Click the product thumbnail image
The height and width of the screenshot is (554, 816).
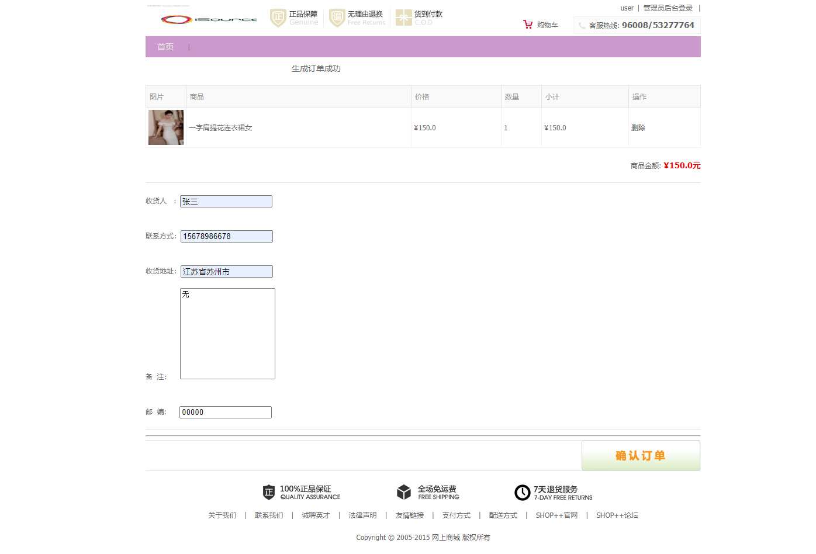click(x=165, y=127)
